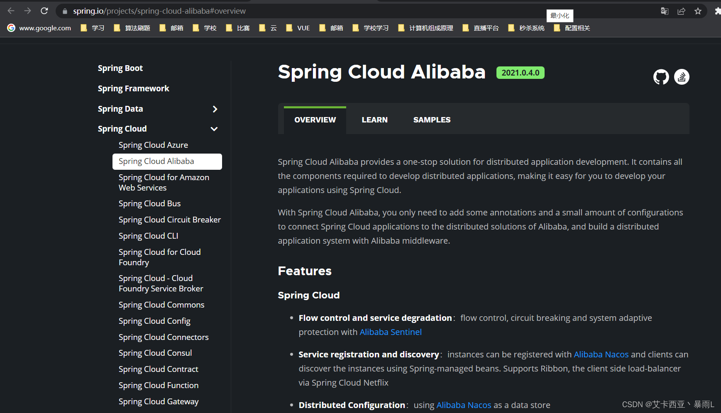Select Spring Cloud Consul
Screen dimensions: 721x413
pyautogui.click(x=155, y=353)
